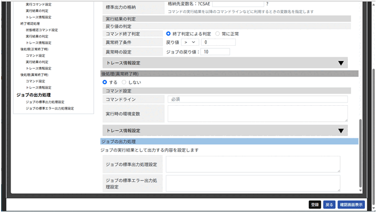Screen dimensions: 376x212
Task: Click the 戻る button
Action: (x=329, y=205)
